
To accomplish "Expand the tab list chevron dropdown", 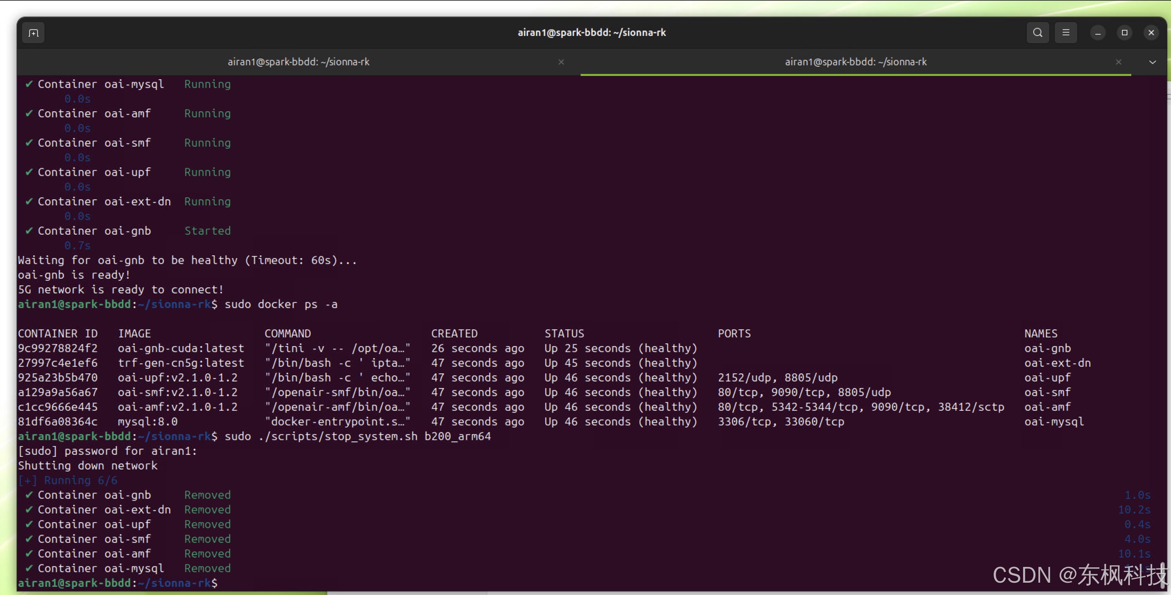I will (1152, 62).
